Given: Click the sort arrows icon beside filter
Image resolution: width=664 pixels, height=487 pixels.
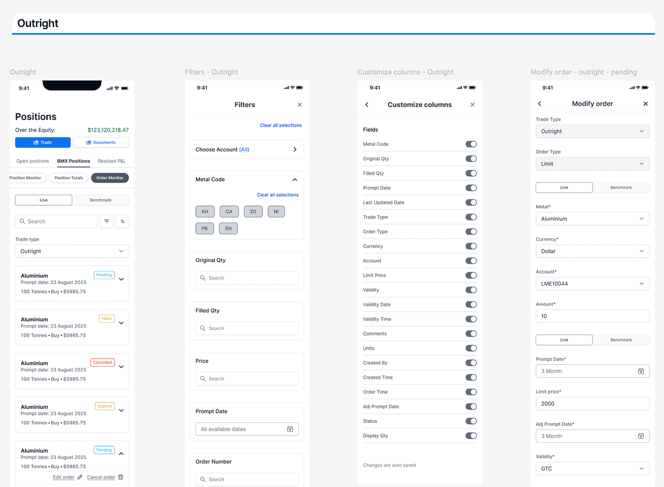Looking at the screenshot, I should pyautogui.click(x=123, y=221).
